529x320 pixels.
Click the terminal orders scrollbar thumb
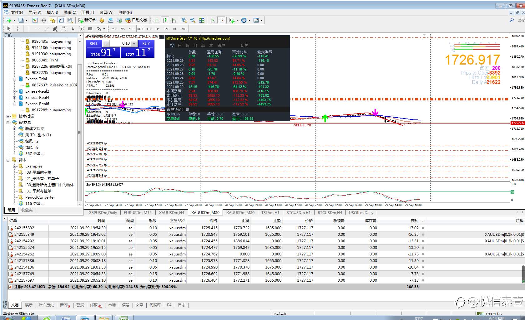point(523,274)
